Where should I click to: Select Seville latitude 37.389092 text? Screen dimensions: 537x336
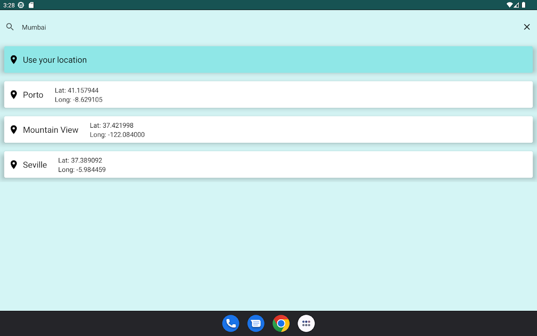click(x=80, y=160)
